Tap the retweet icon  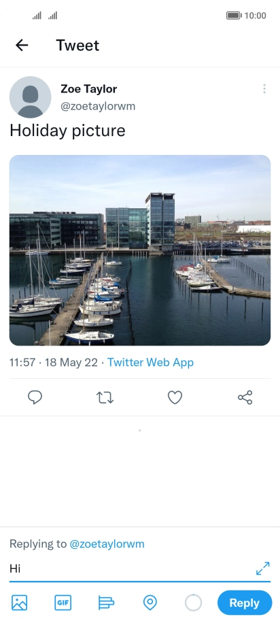105,397
